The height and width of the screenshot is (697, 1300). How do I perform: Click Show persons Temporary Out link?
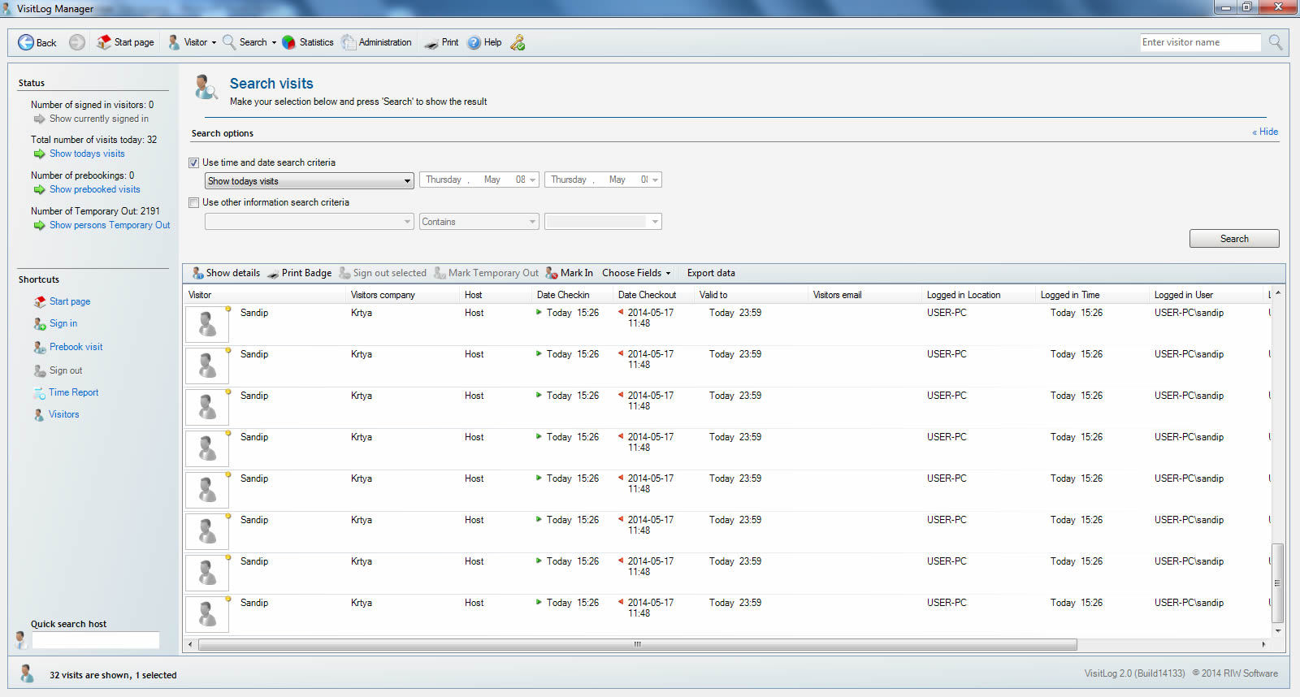110,225
